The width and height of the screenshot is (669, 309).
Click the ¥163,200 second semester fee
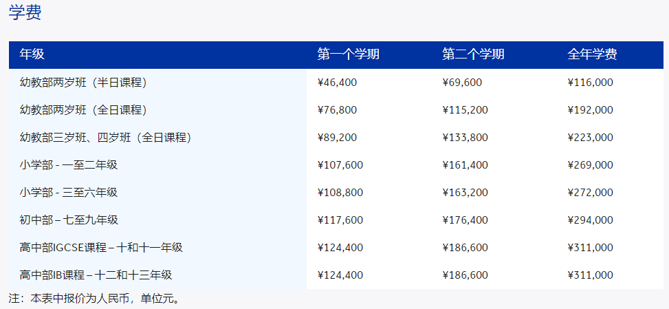tap(465, 193)
